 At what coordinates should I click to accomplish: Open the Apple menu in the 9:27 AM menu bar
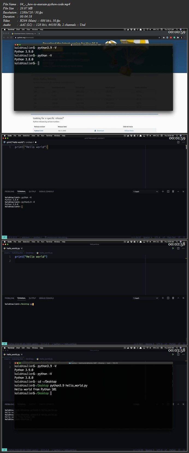point(4,29)
